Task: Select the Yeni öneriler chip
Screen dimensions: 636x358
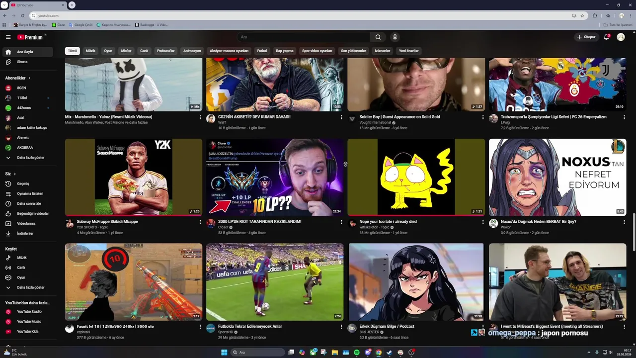Action: (409, 51)
